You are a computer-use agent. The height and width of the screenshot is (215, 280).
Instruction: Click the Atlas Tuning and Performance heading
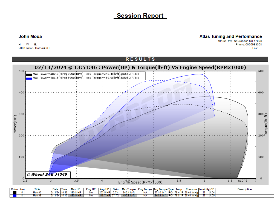230,37
